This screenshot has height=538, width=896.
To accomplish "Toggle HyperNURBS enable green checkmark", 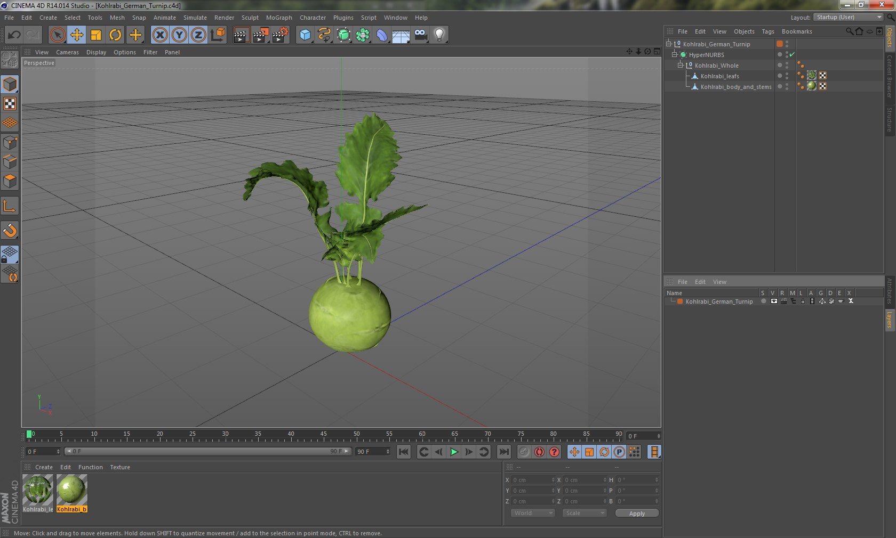I will 792,54.
